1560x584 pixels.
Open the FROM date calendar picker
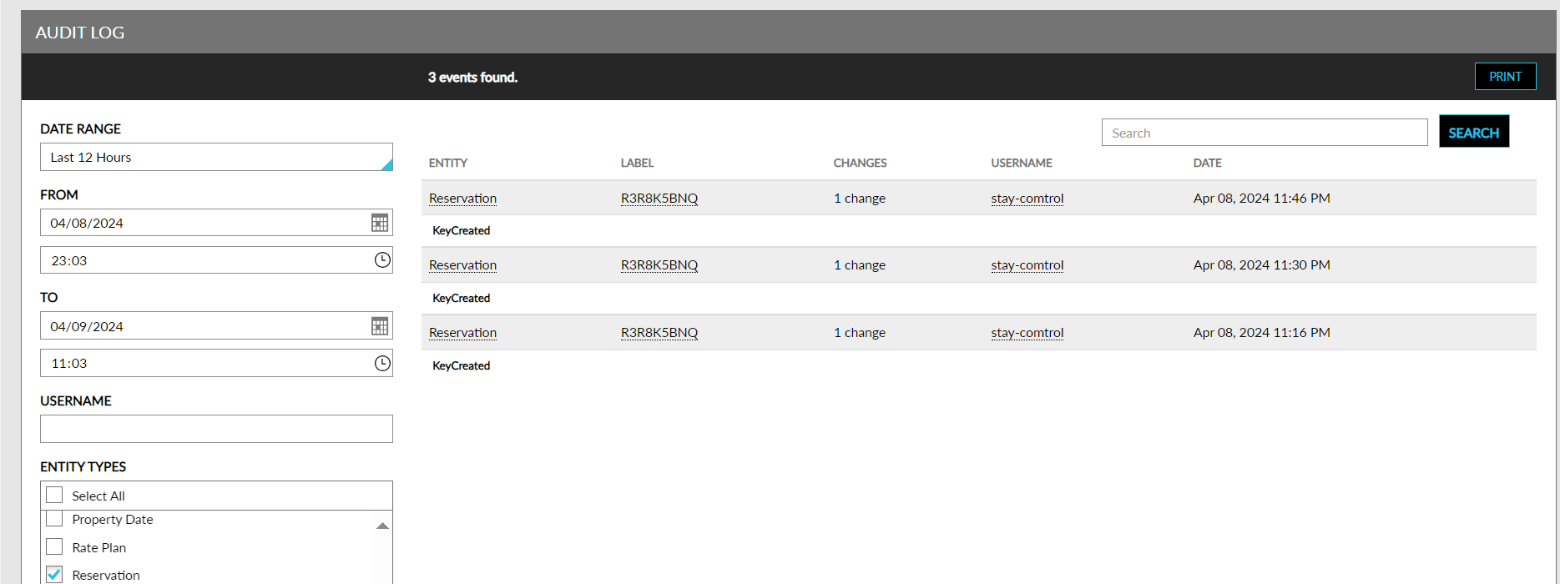(380, 223)
